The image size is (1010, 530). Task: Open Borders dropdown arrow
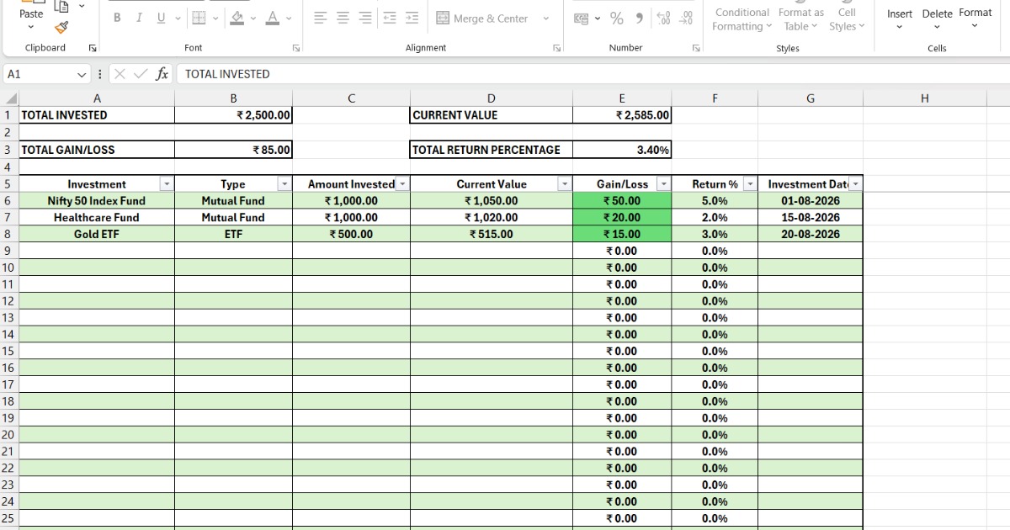[x=215, y=18]
